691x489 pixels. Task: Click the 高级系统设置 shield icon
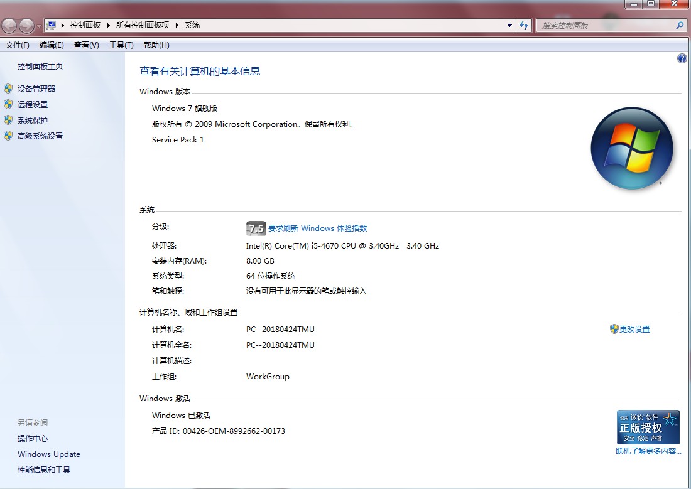pyautogui.click(x=8, y=136)
